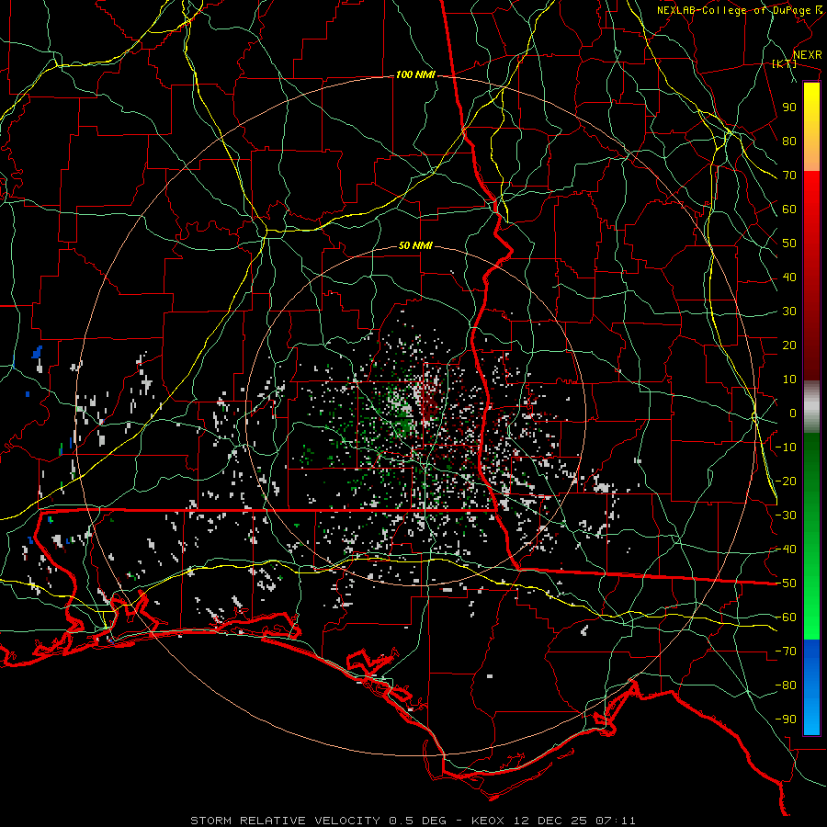827x827 pixels.
Task: Click the -20 value on the velocity scale
Action: pos(786,481)
